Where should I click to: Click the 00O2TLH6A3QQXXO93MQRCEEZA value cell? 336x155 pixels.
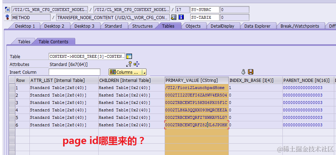(197, 110)
